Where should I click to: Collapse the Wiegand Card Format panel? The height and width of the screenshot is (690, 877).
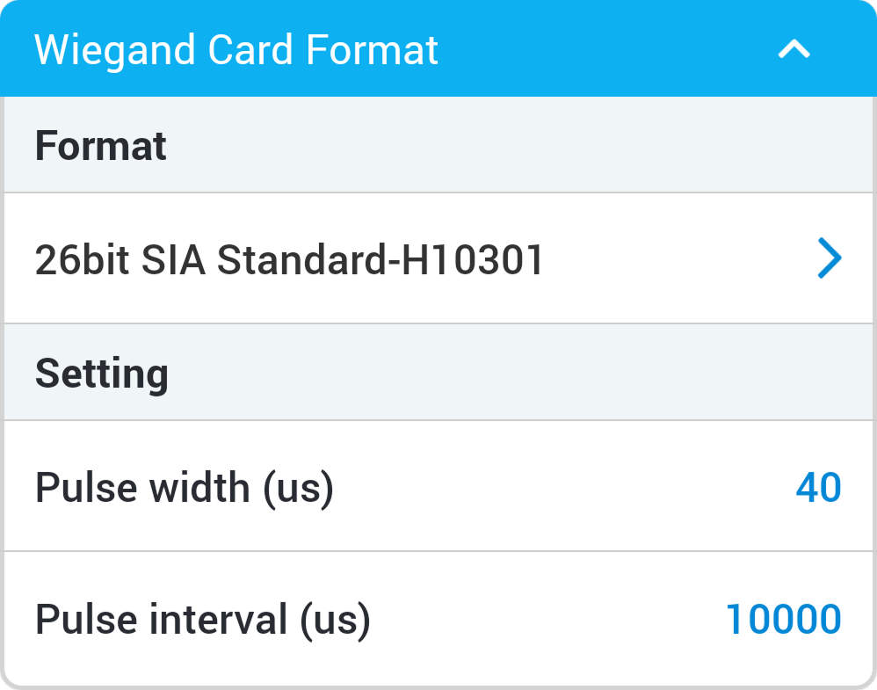[x=794, y=49]
